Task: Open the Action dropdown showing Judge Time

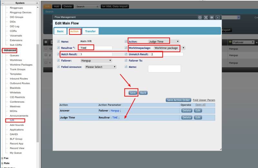Action: pyautogui.click(x=164, y=42)
